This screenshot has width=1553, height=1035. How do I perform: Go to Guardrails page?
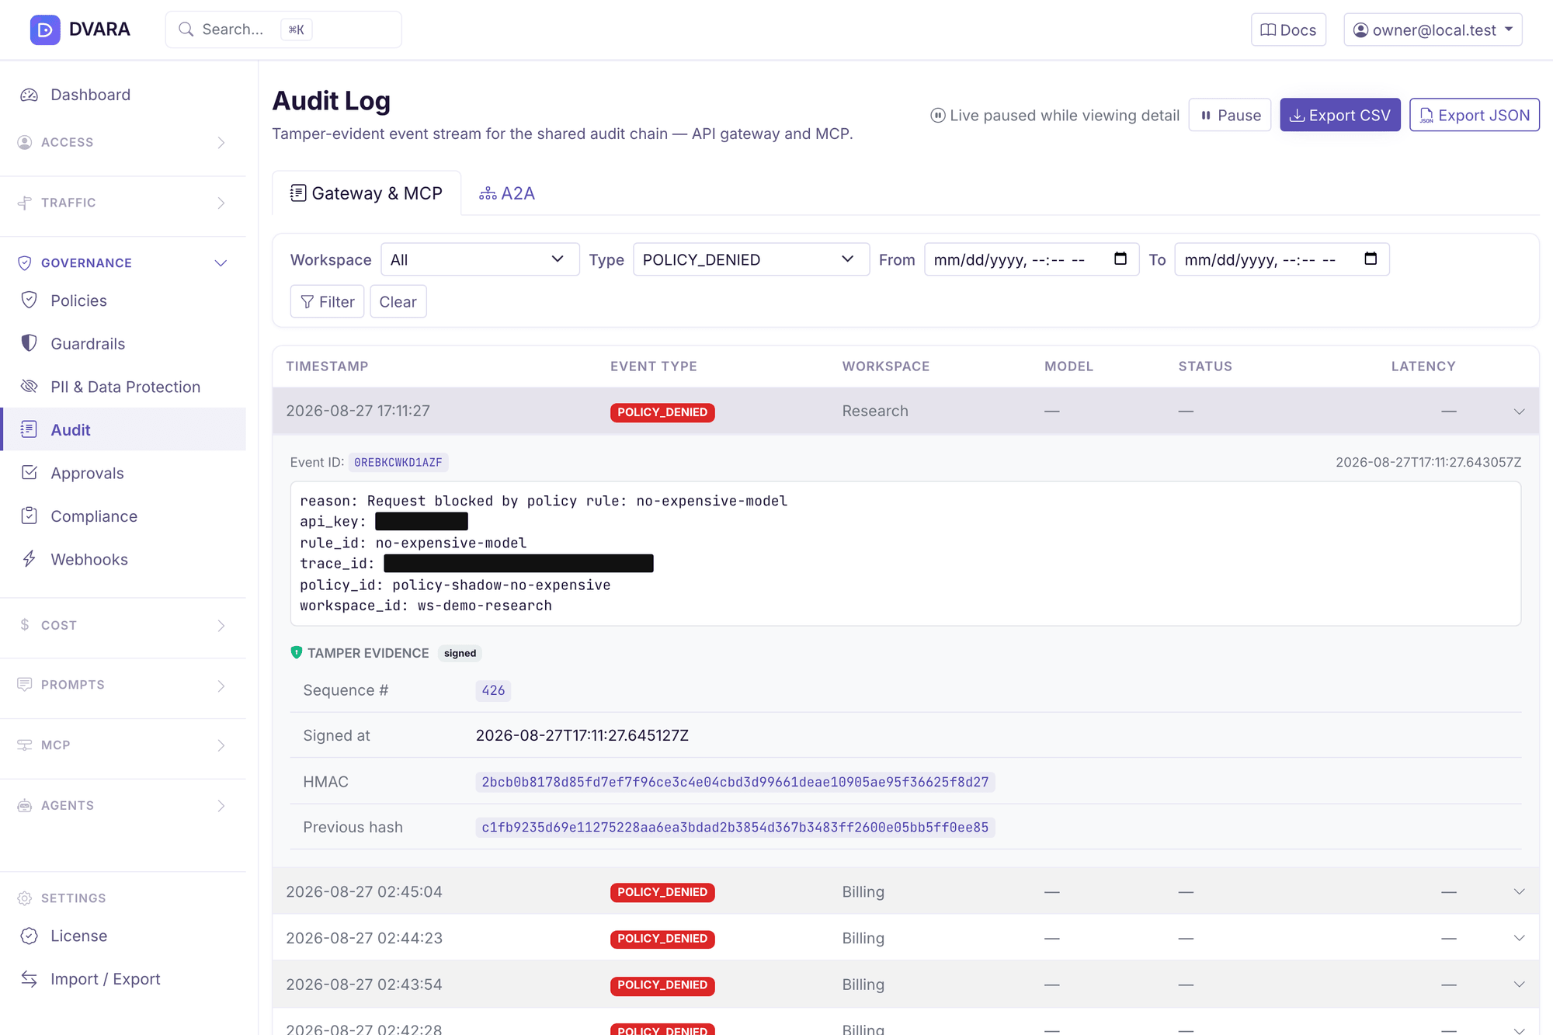[x=123, y=343]
